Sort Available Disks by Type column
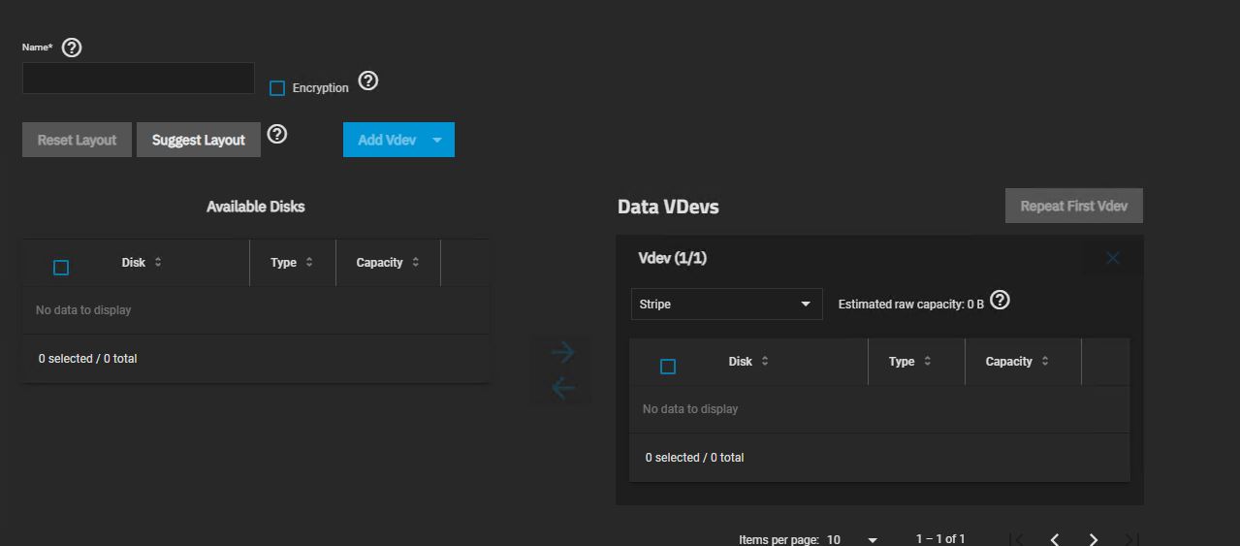This screenshot has width=1240, height=546. click(292, 263)
